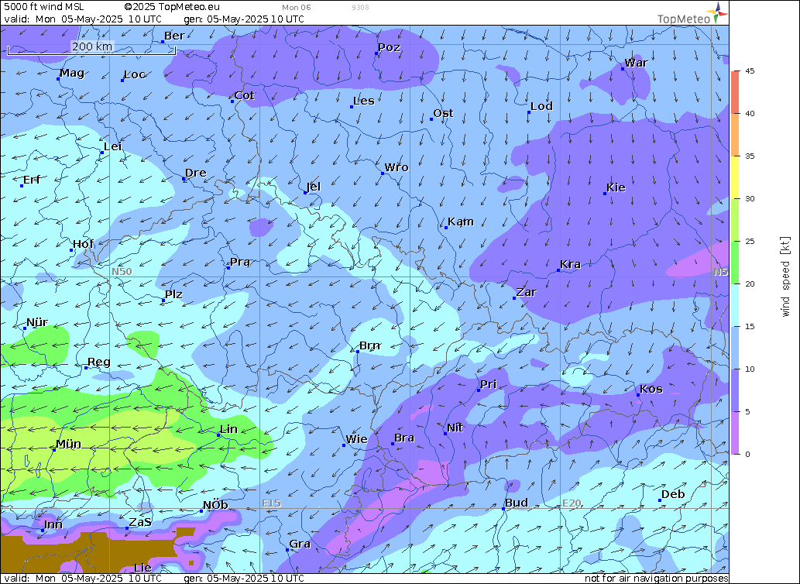
Task: Click the E20 longitude grid label
Action: coord(572,503)
